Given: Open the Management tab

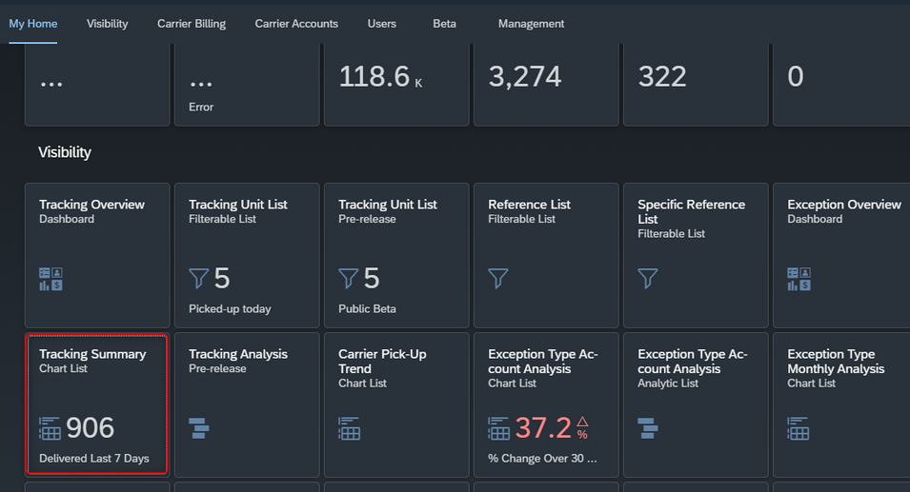Looking at the screenshot, I should coord(531,24).
